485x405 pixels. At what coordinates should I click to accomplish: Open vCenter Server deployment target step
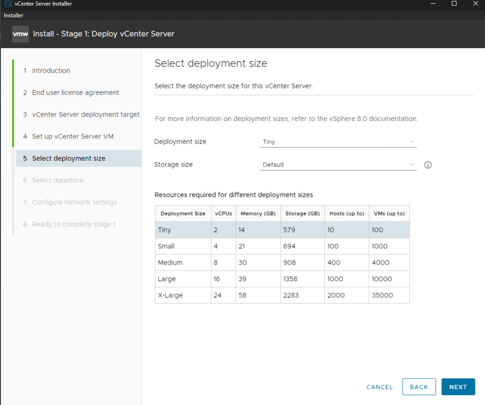click(85, 114)
